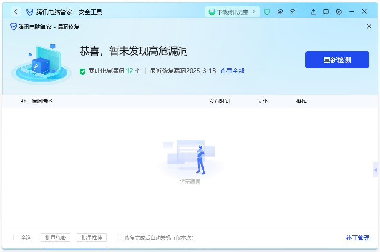The height and width of the screenshot is (252, 380).
Task: Click the shield logo beside 漏洞修复 title
Action: click(x=14, y=26)
